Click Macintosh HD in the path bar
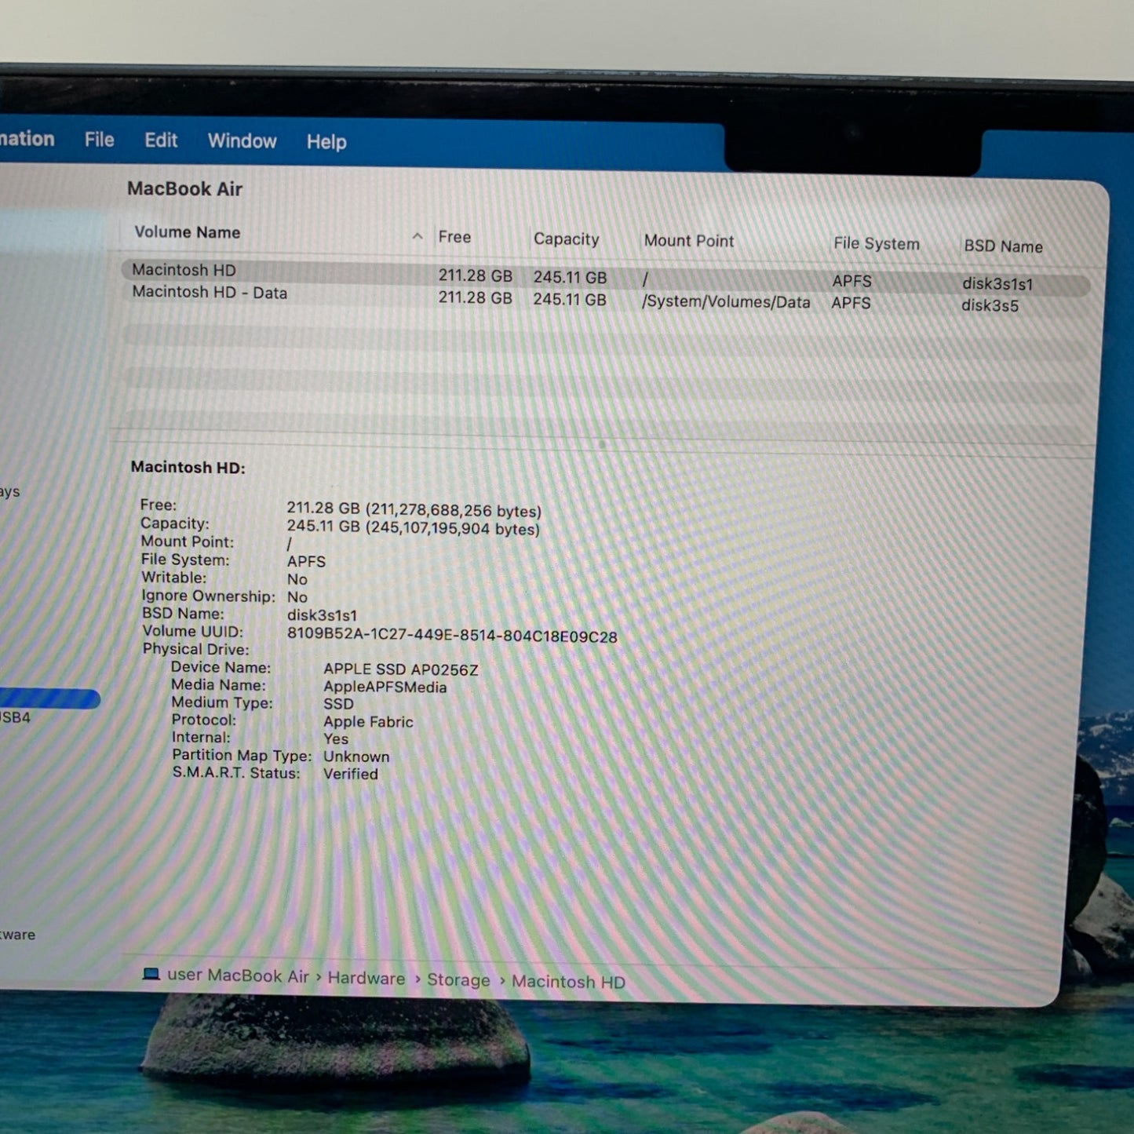This screenshot has height=1134, width=1134. [x=568, y=982]
